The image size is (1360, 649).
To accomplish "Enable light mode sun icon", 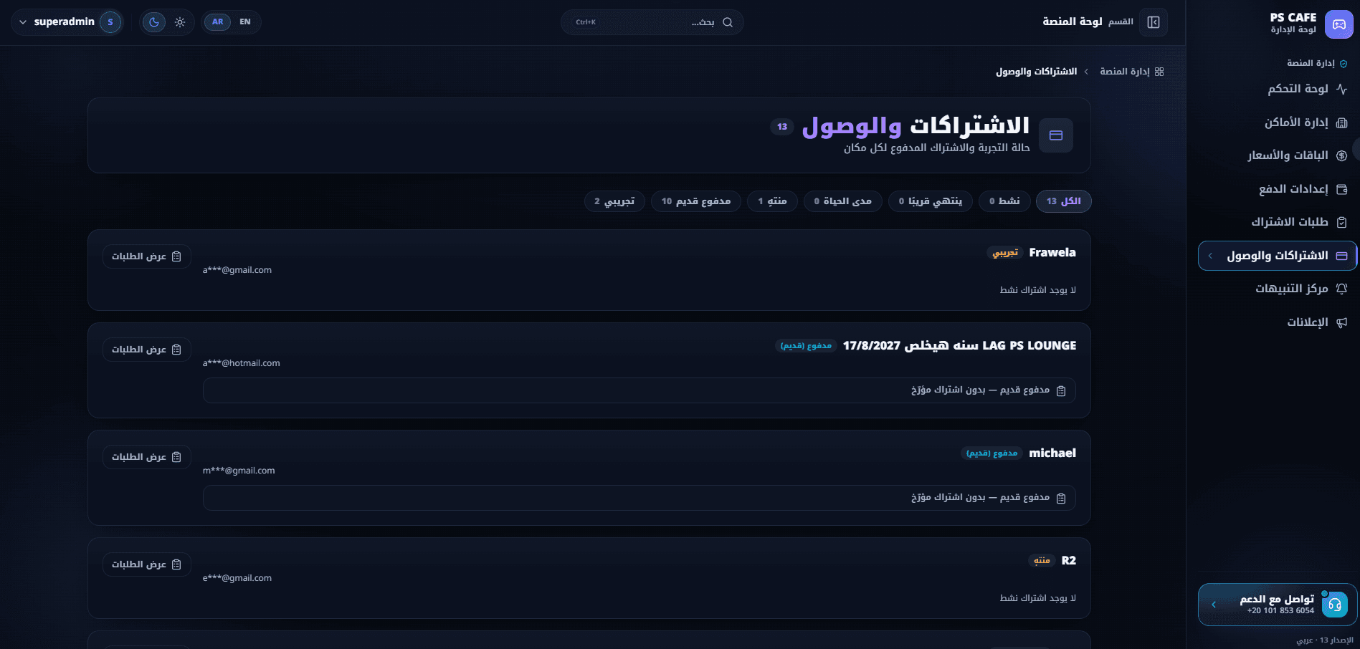I will 180,22.
